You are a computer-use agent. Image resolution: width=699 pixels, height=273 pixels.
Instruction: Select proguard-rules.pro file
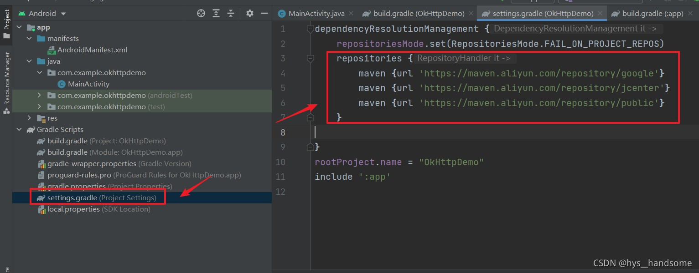click(139, 175)
